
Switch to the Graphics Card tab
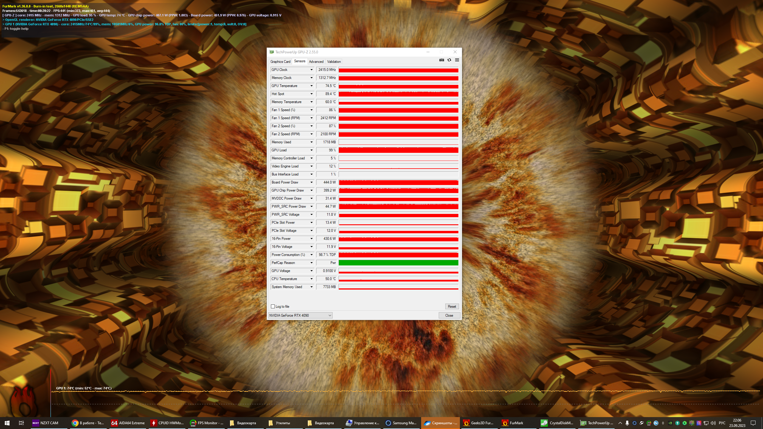[280, 62]
